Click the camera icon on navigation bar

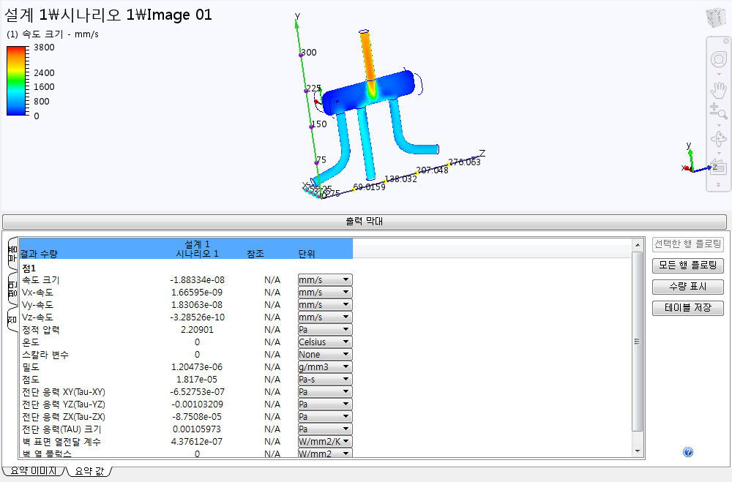point(719,167)
